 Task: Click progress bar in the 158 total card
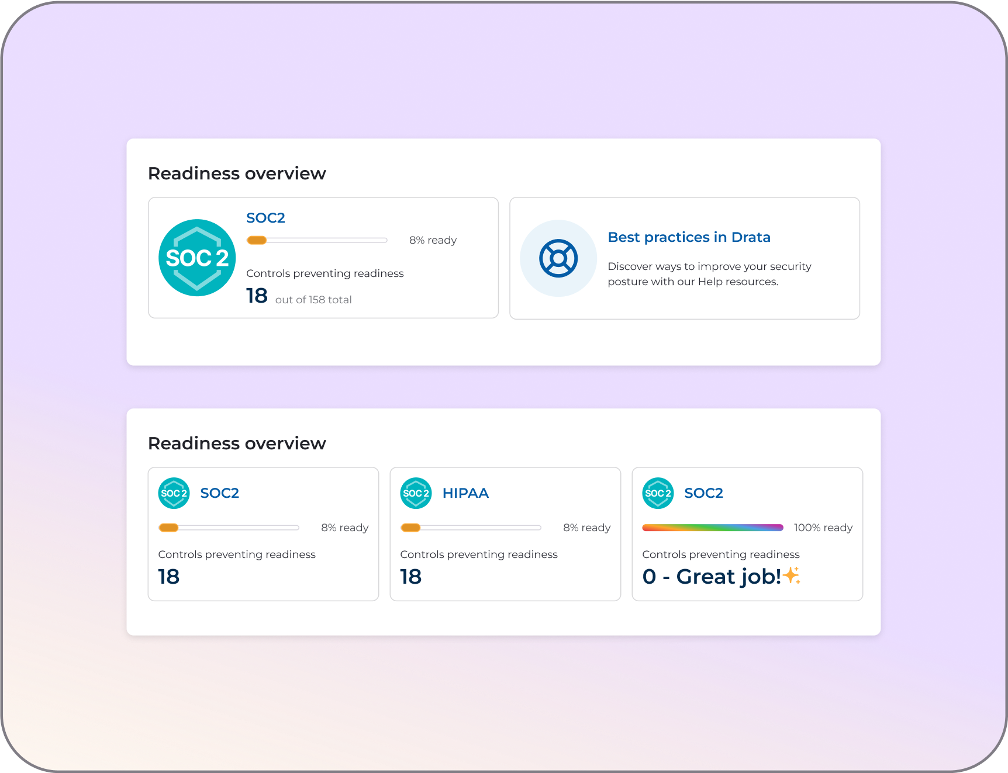317,240
